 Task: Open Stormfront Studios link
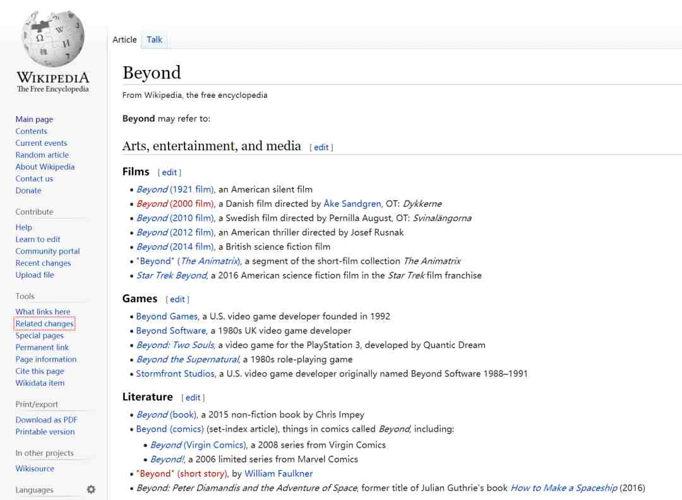pyautogui.click(x=176, y=374)
